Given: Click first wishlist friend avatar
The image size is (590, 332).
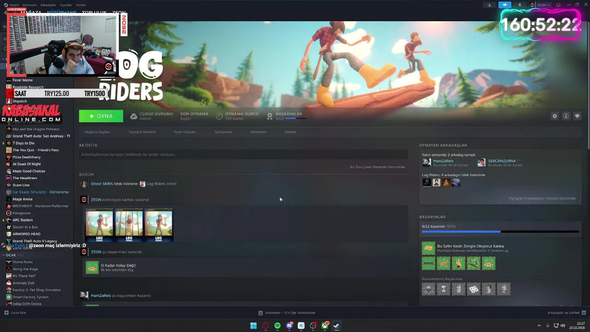Looking at the screenshot, I should (426, 183).
